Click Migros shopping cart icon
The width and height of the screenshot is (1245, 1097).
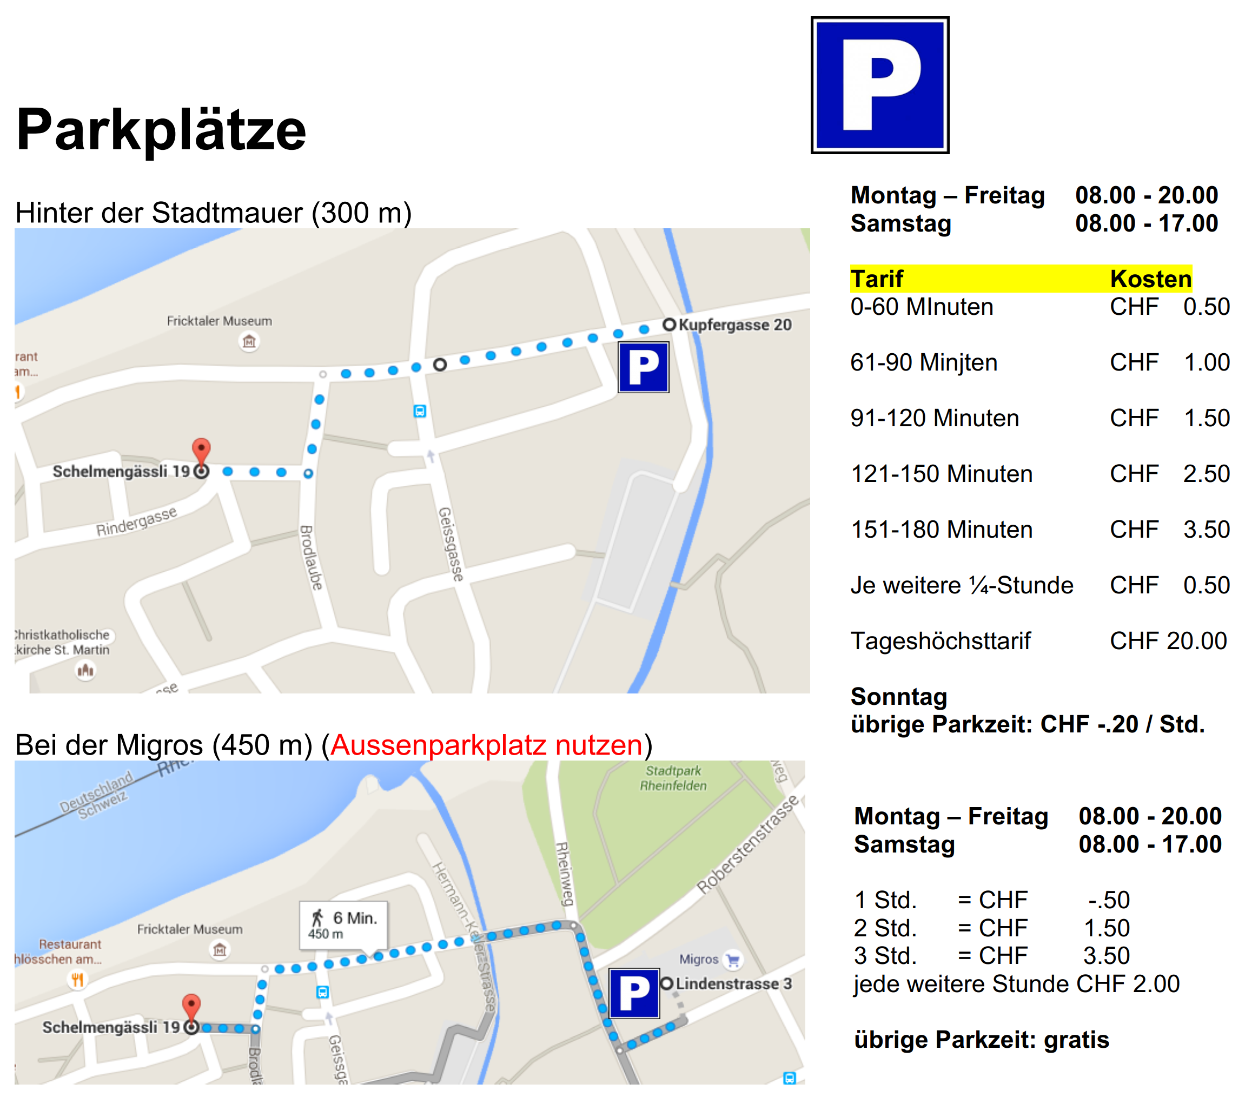(733, 960)
